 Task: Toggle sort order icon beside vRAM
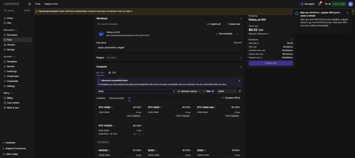[240, 91]
